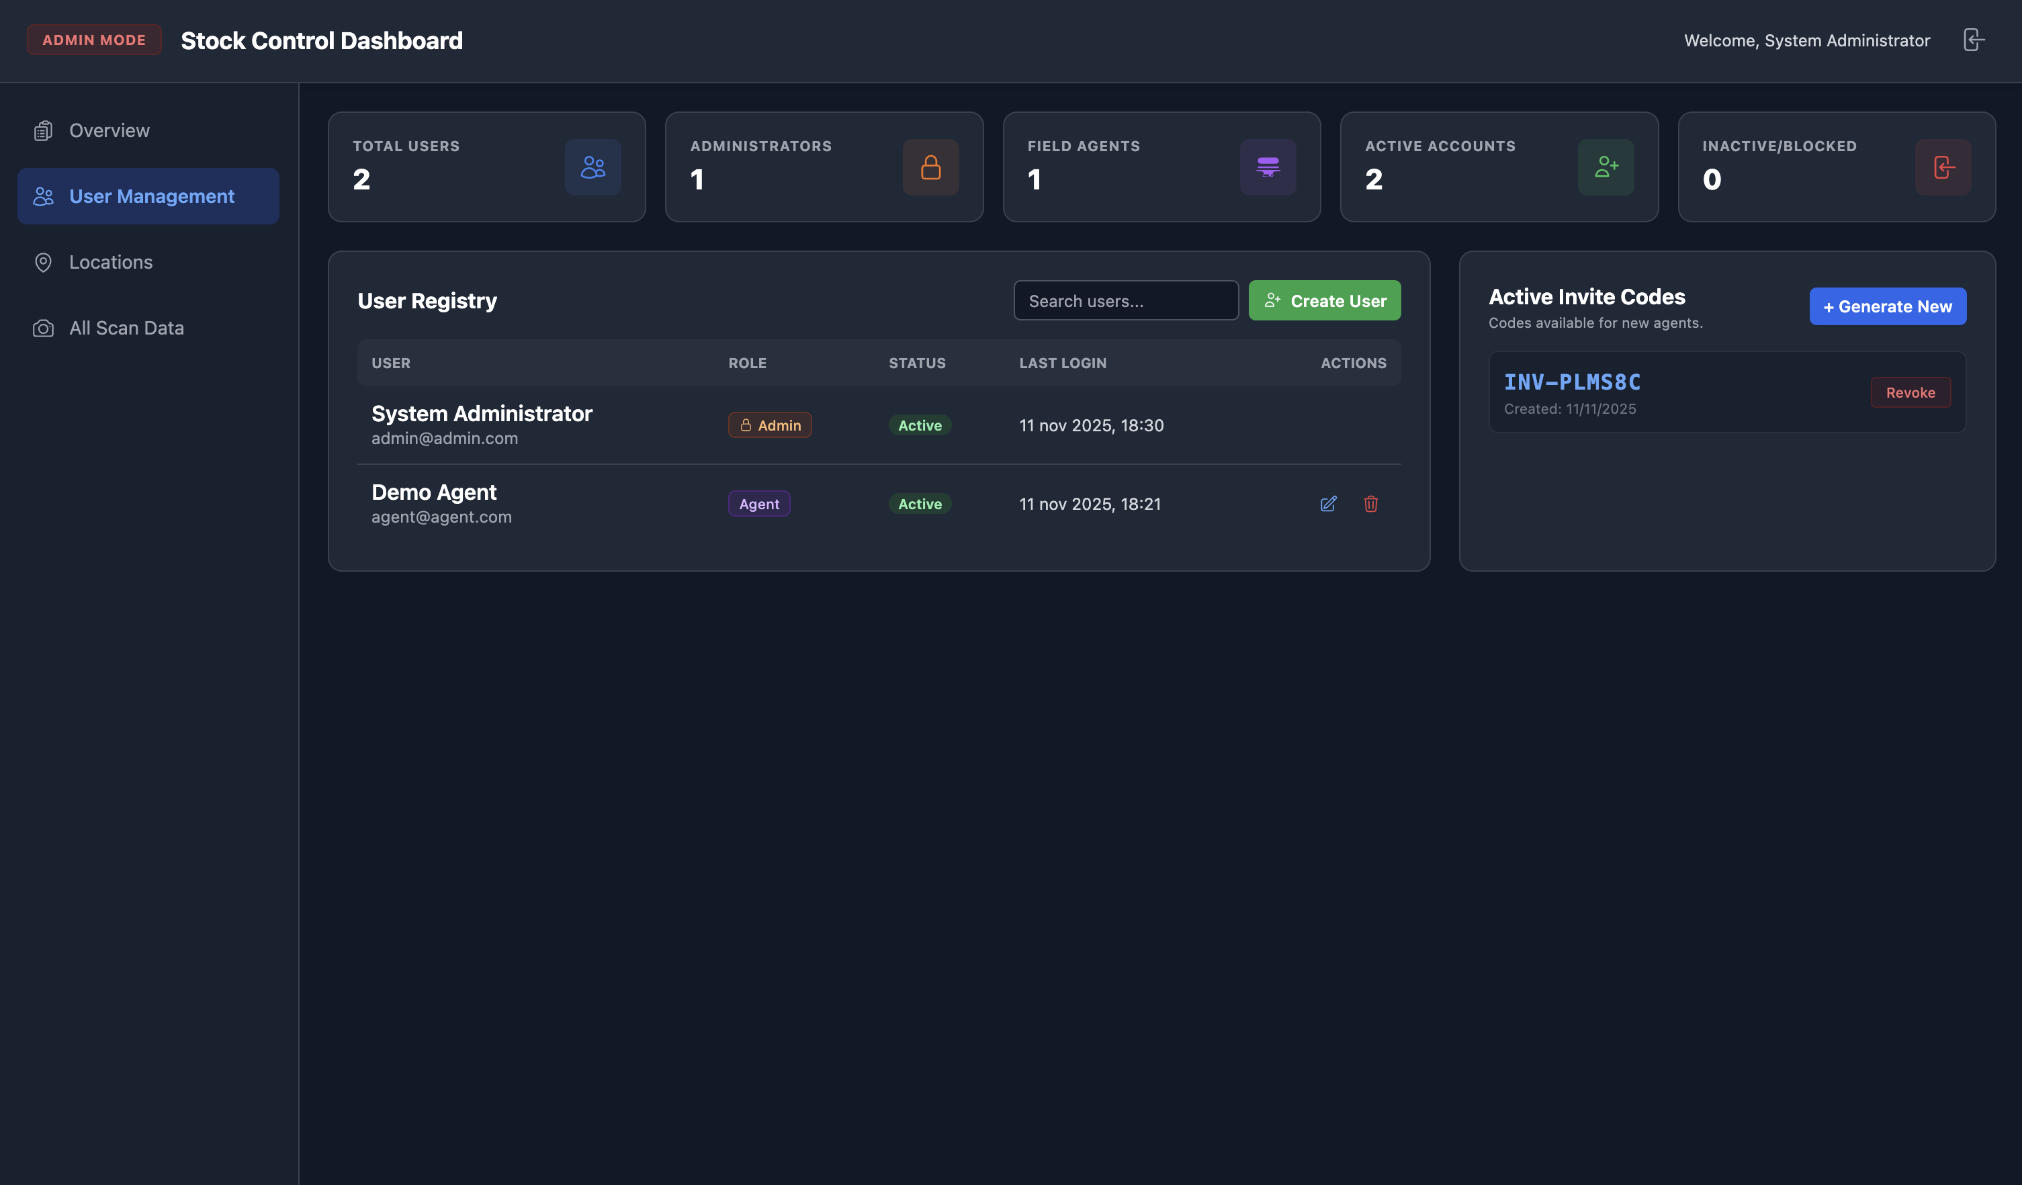Generate a new invite code
Viewport: 2022px width, 1185px height.
(x=1887, y=306)
